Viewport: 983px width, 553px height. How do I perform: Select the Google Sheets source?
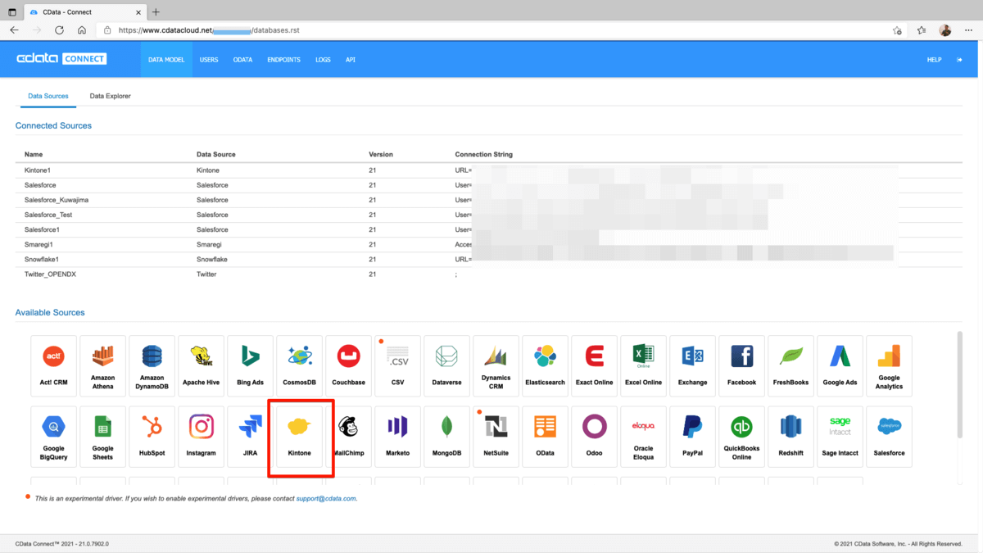click(103, 437)
